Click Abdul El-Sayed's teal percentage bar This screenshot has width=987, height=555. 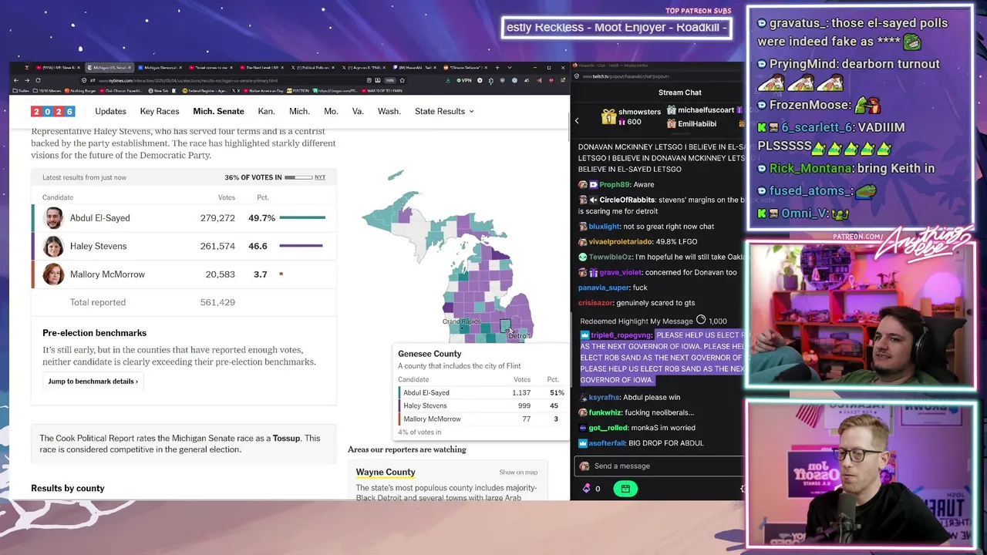[302, 218]
